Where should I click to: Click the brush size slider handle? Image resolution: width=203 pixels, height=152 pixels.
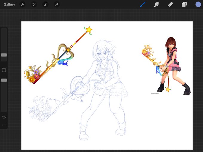tap(4, 55)
